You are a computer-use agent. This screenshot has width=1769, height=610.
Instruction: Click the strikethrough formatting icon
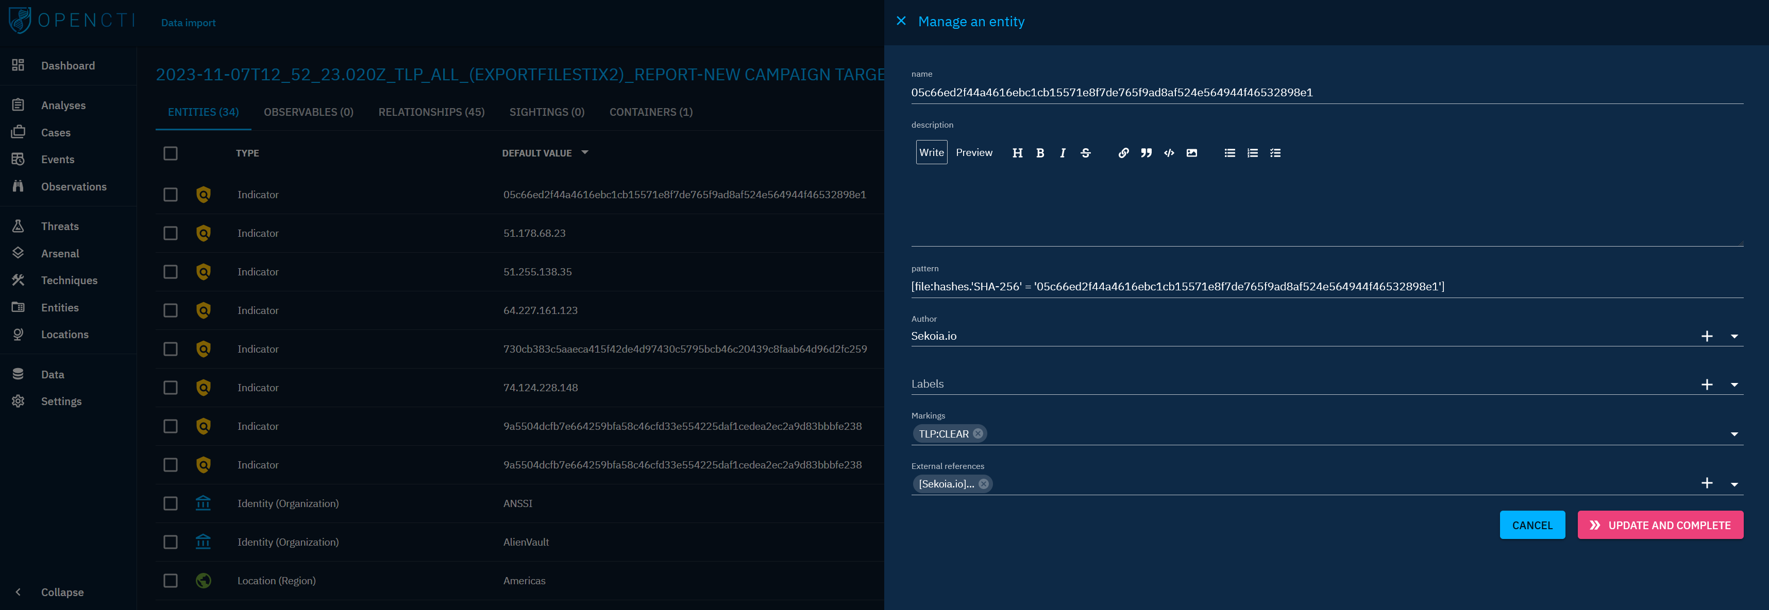pos(1085,153)
